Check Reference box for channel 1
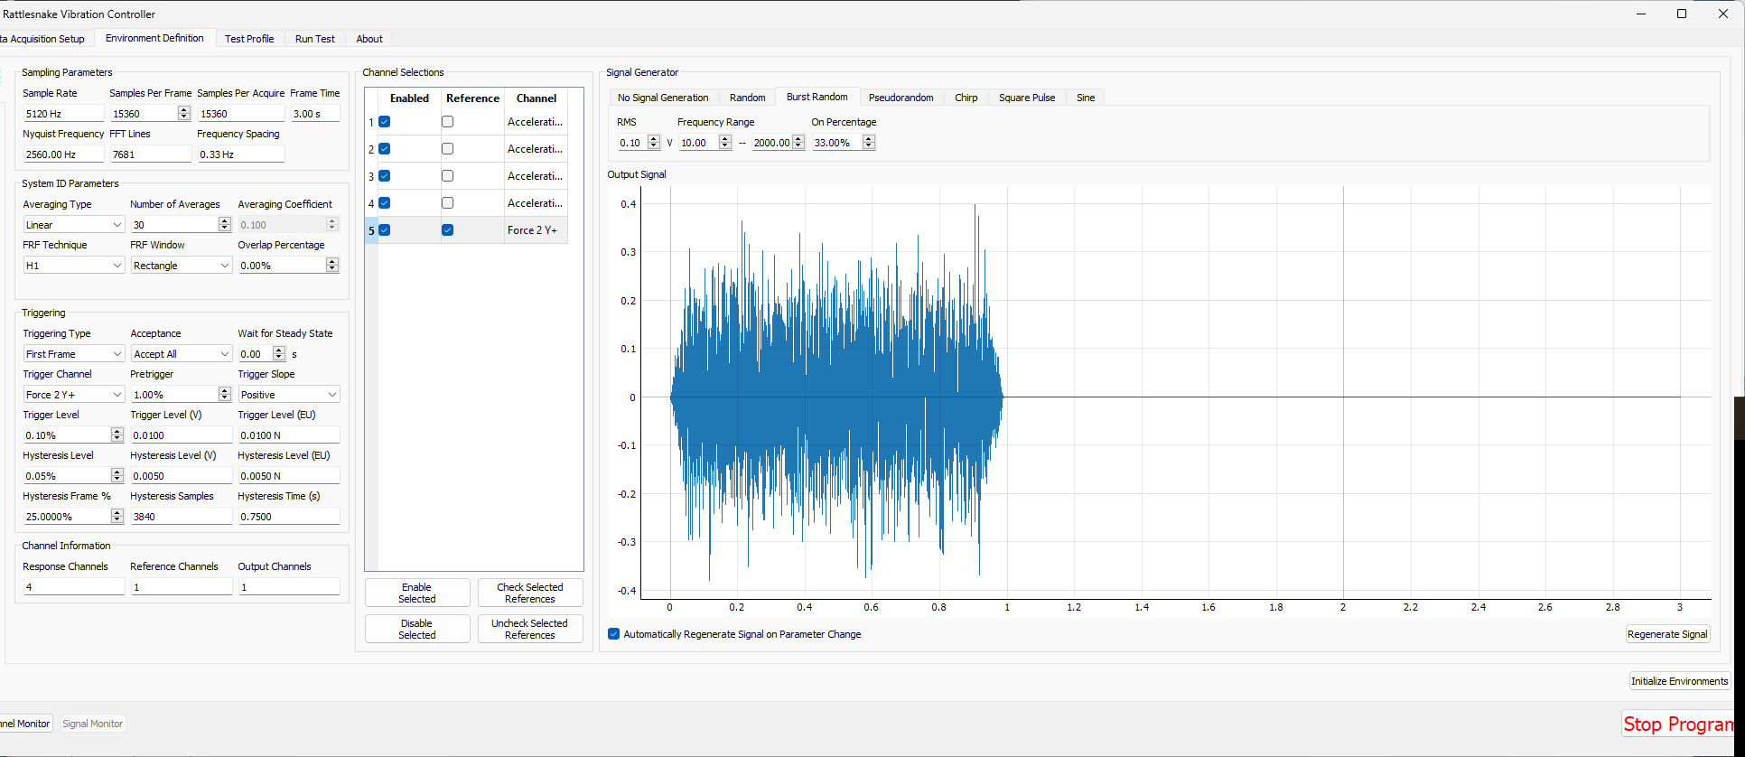The width and height of the screenshot is (1745, 757). coord(447,122)
